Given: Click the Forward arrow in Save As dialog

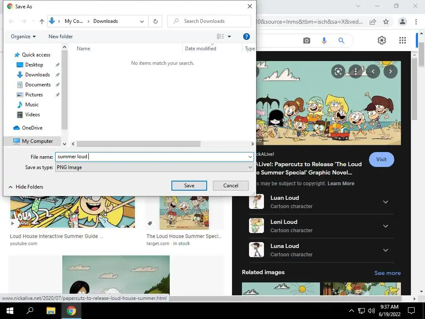Looking at the screenshot, I should (24, 21).
